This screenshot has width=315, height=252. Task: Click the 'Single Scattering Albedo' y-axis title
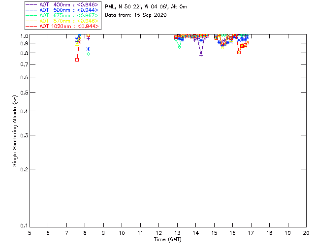click(15, 131)
